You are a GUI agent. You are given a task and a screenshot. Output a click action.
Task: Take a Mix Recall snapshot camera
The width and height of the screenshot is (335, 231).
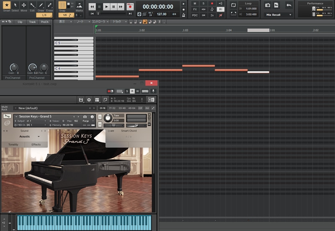pyautogui.click(x=268, y=5)
